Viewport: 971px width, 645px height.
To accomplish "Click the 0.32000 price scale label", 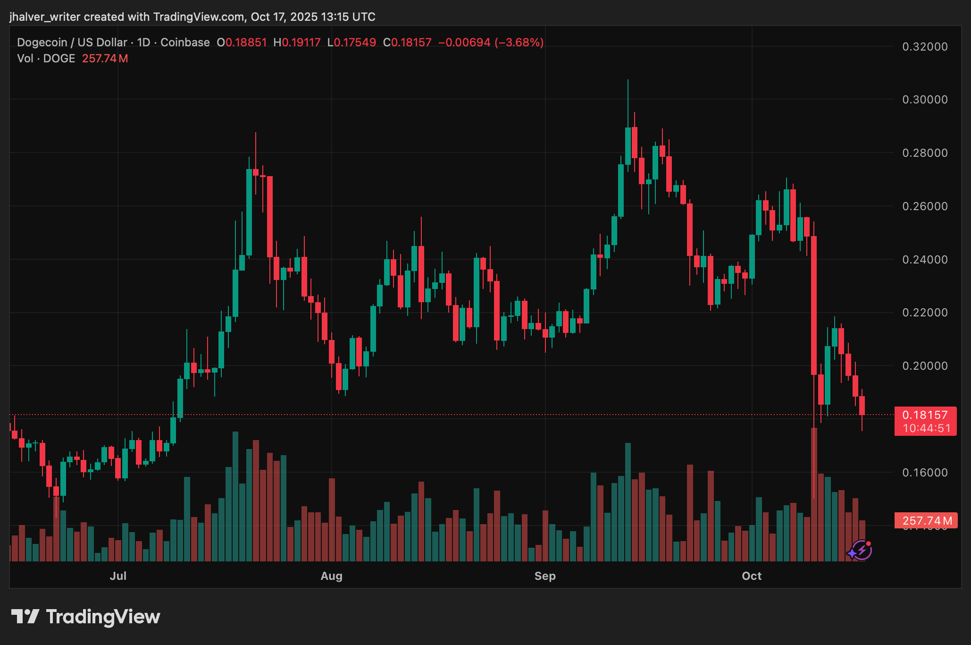I will pos(925,47).
